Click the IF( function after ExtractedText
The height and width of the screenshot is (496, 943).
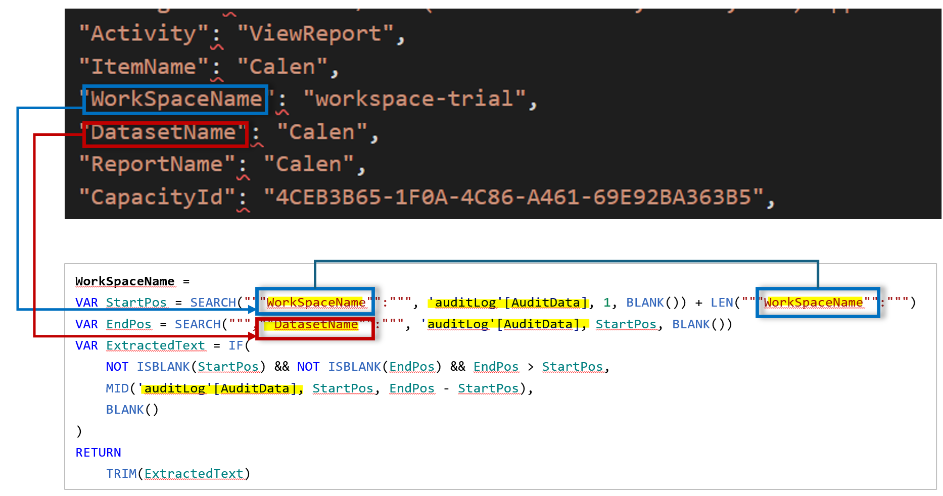[240, 345]
